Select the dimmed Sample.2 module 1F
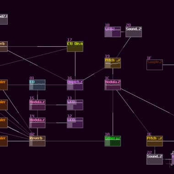The width and height of the screenshot is (174, 174). pos(155,65)
